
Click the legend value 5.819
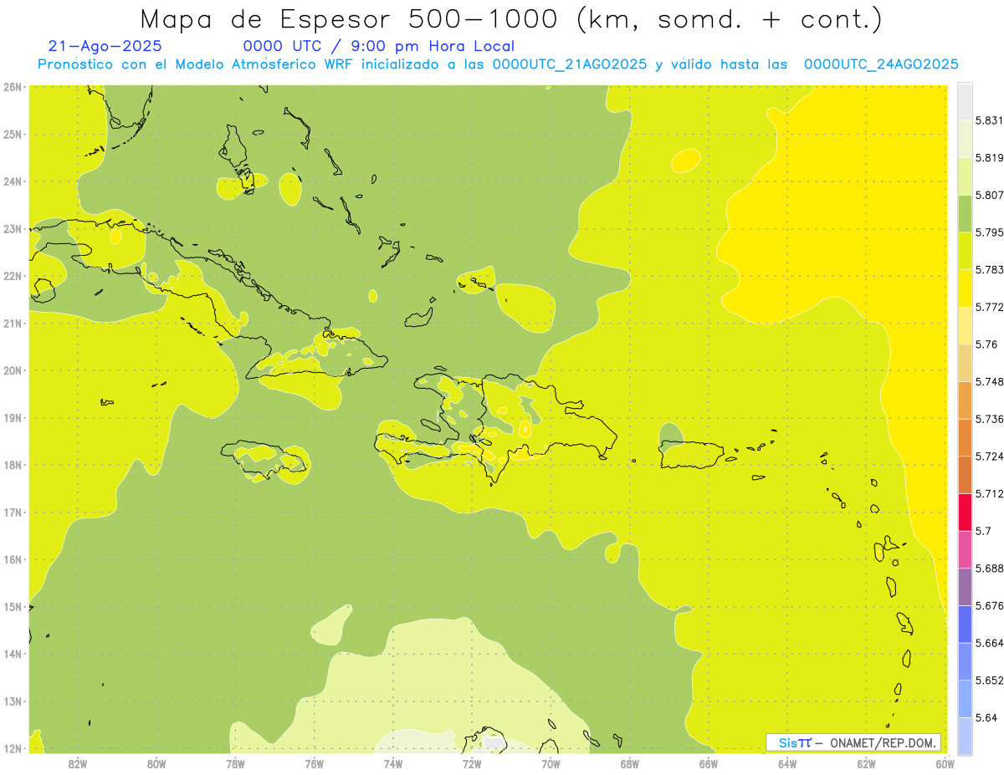(x=989, y=157)
